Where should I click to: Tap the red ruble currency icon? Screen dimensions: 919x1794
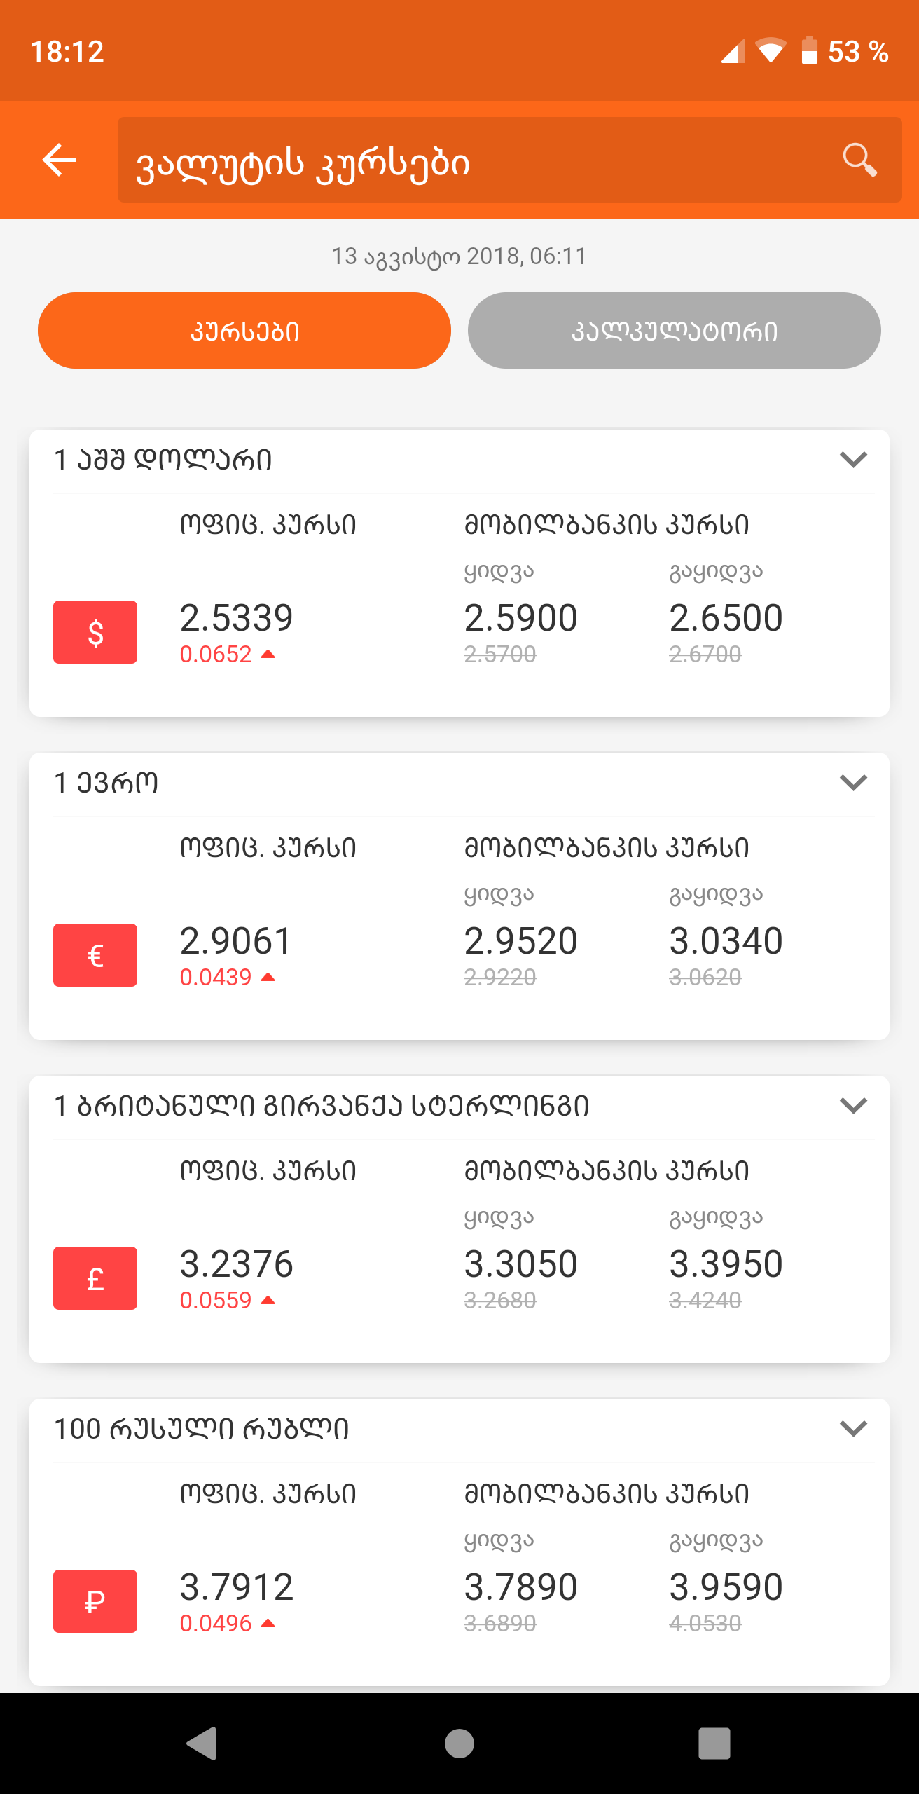point(95,1601)
